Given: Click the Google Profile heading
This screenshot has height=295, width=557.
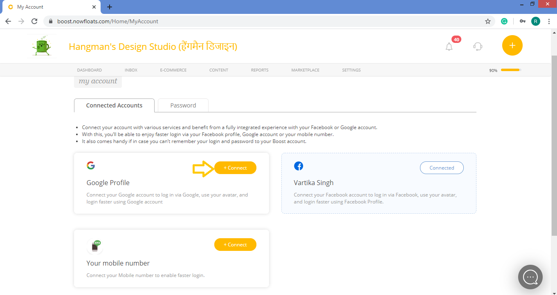Looking at the screenshot, I should (x=108, y=183).
